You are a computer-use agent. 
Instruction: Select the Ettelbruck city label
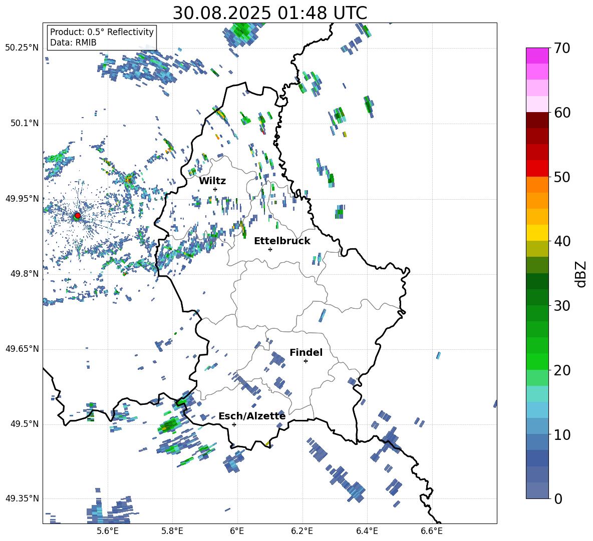click(x=282, y=241)
